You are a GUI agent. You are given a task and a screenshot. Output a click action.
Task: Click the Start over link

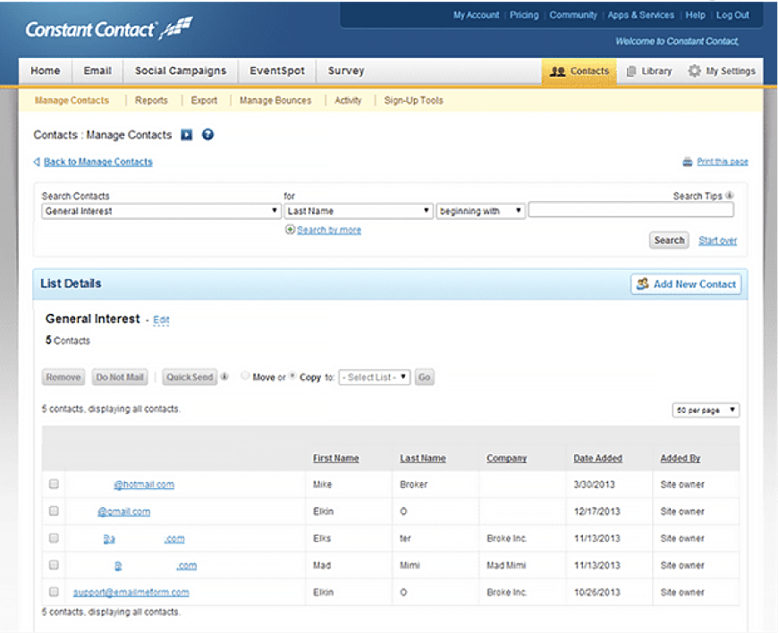(717, 241)
